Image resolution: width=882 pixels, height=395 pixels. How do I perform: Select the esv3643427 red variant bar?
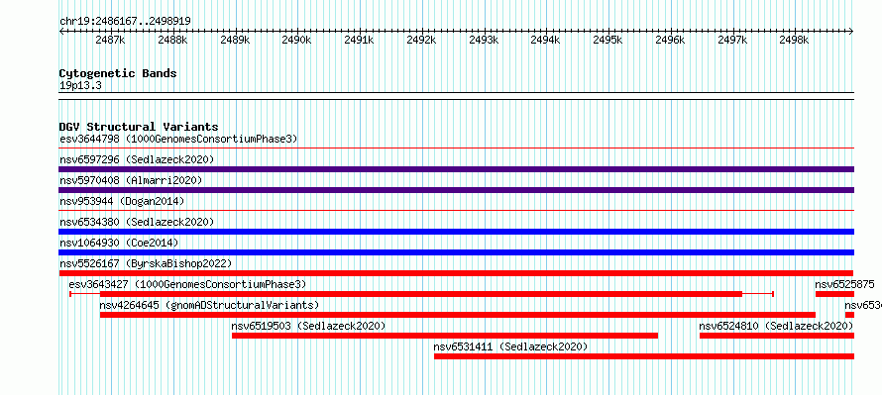421,294
